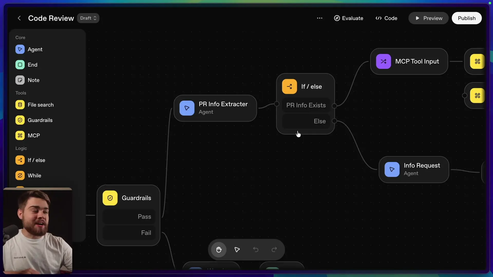Click the Publish button
493x277 pixels.
[x=467, y=18]
